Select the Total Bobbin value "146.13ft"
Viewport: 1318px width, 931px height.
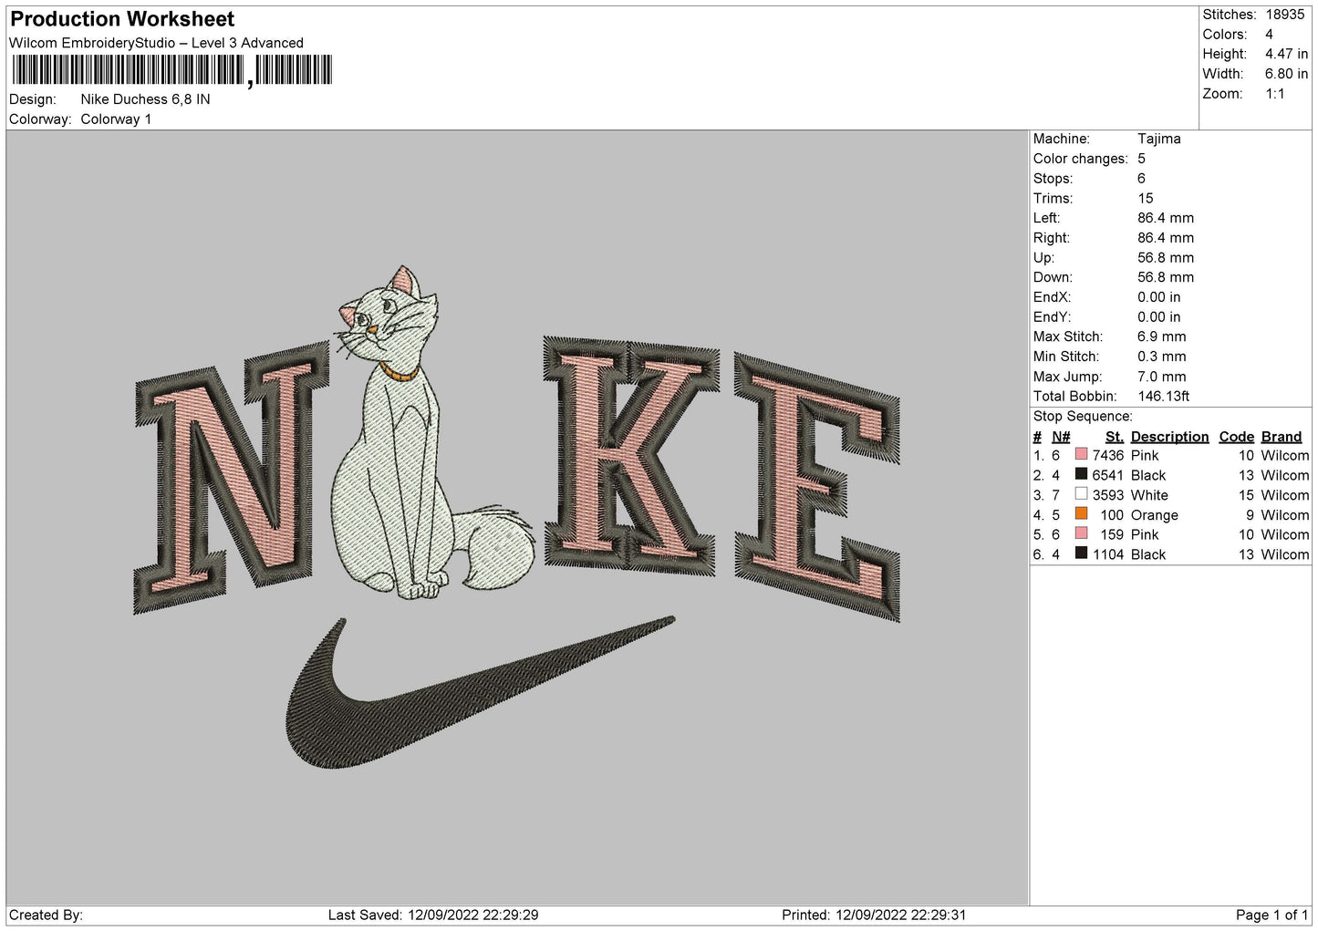point(1163,397)
